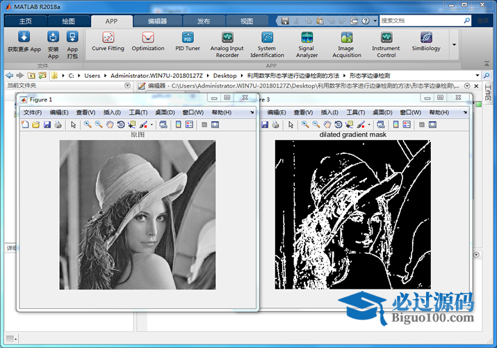The width and height of the screenshot is (497, 348).
Task: Open the Image Acquisition app
Action: [x=346, y=45]
